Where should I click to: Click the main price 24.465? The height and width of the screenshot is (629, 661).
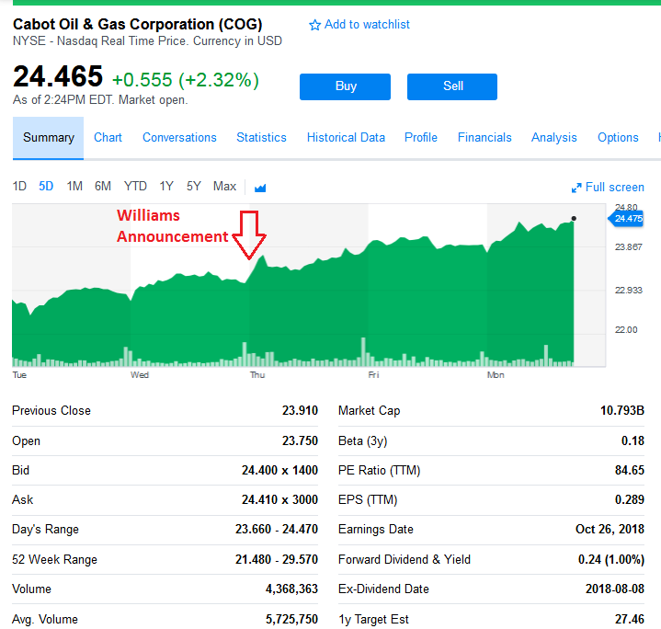tap(58, 76)
